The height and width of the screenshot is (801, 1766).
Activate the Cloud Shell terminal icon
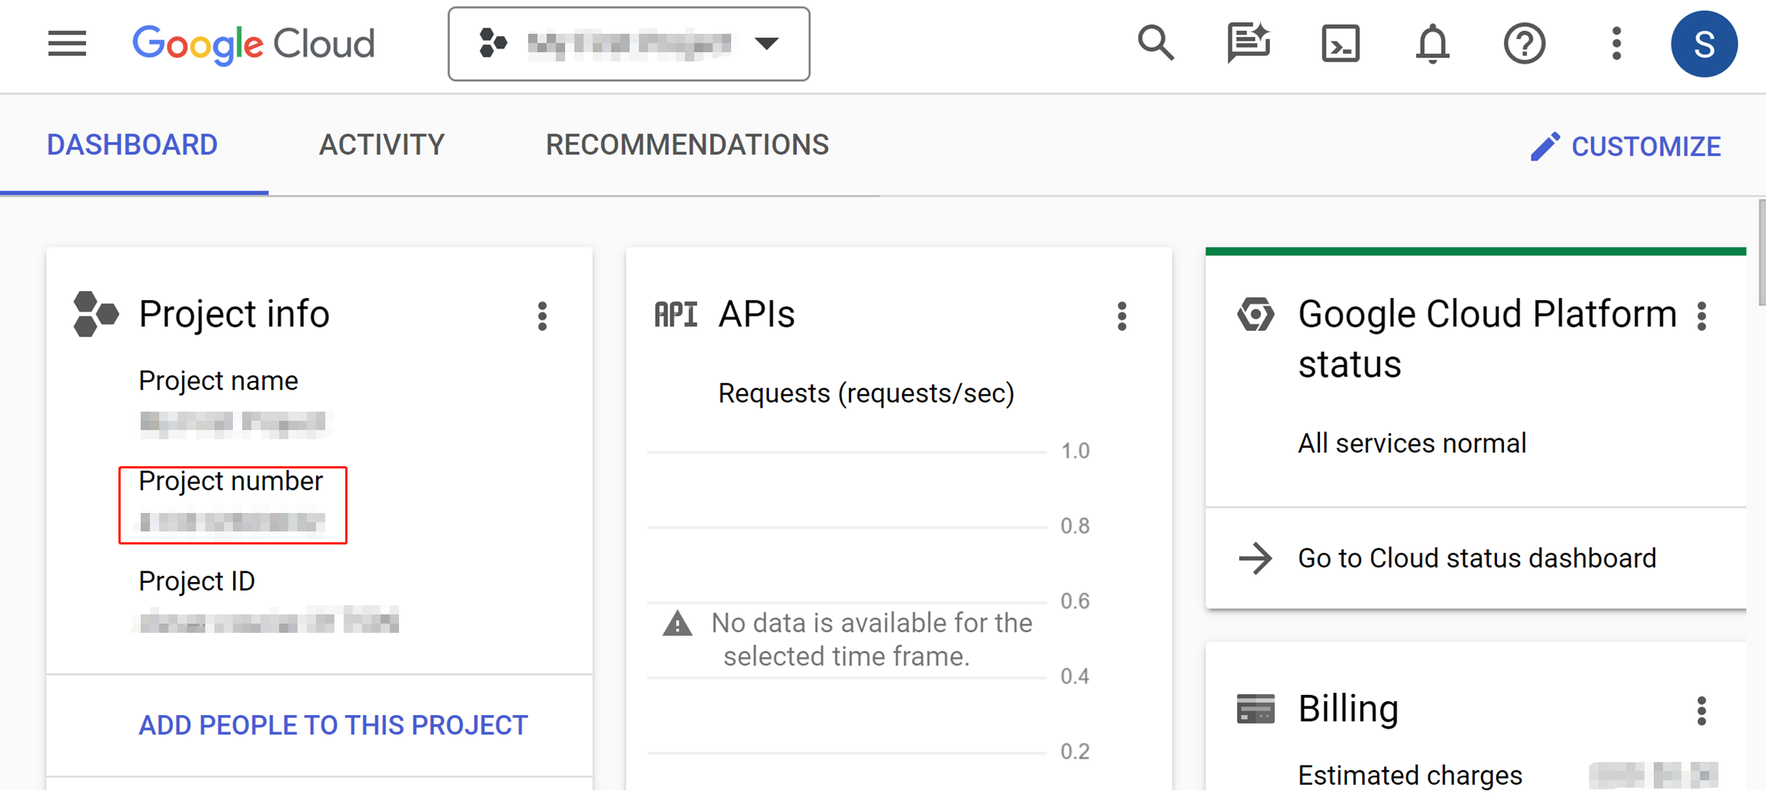pyautogui.click(x=1340, y=44)
